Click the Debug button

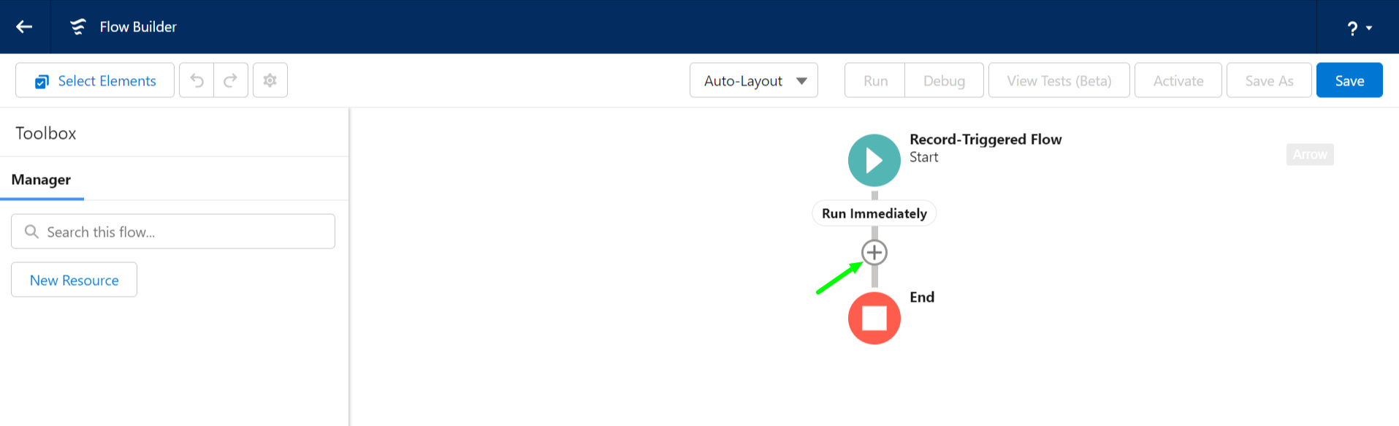[x=944, y=80]
